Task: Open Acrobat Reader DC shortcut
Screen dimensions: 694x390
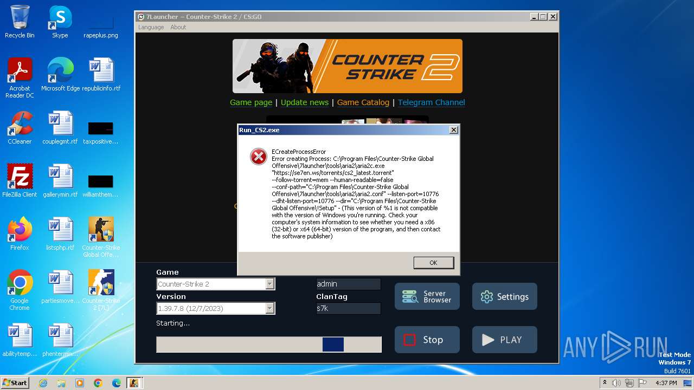Action: (x=20, y=77)
